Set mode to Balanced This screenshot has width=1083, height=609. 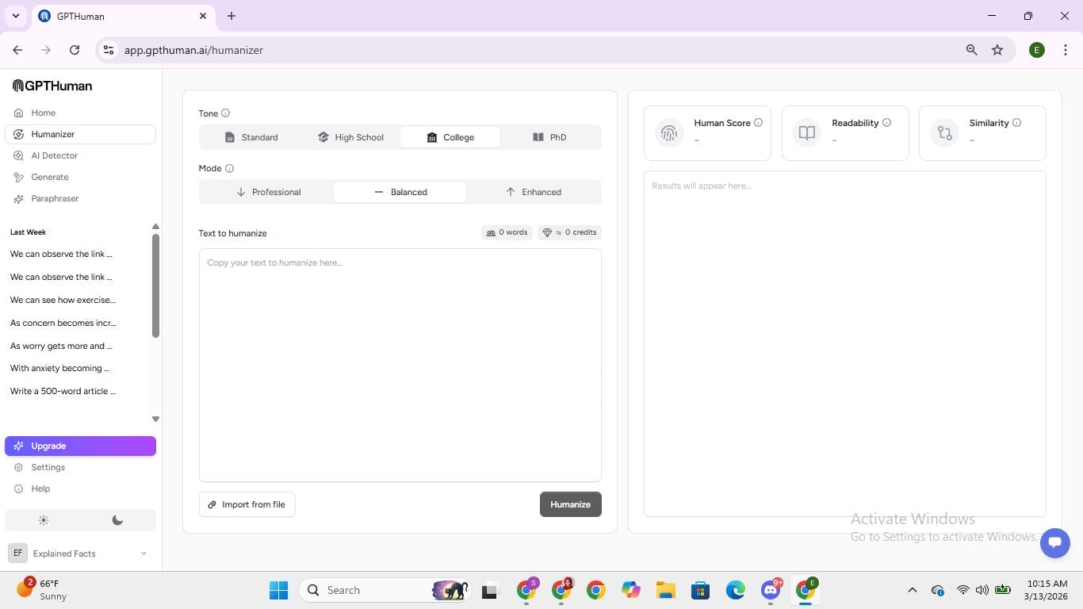coord(400,192)
